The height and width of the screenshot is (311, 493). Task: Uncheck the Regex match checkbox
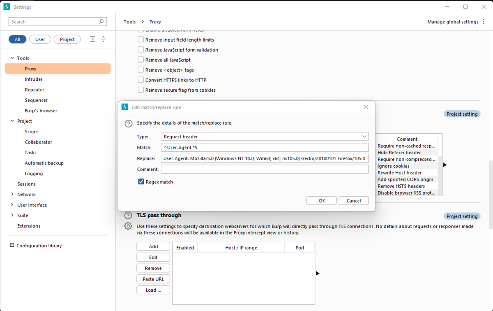[x=141, y=182]
